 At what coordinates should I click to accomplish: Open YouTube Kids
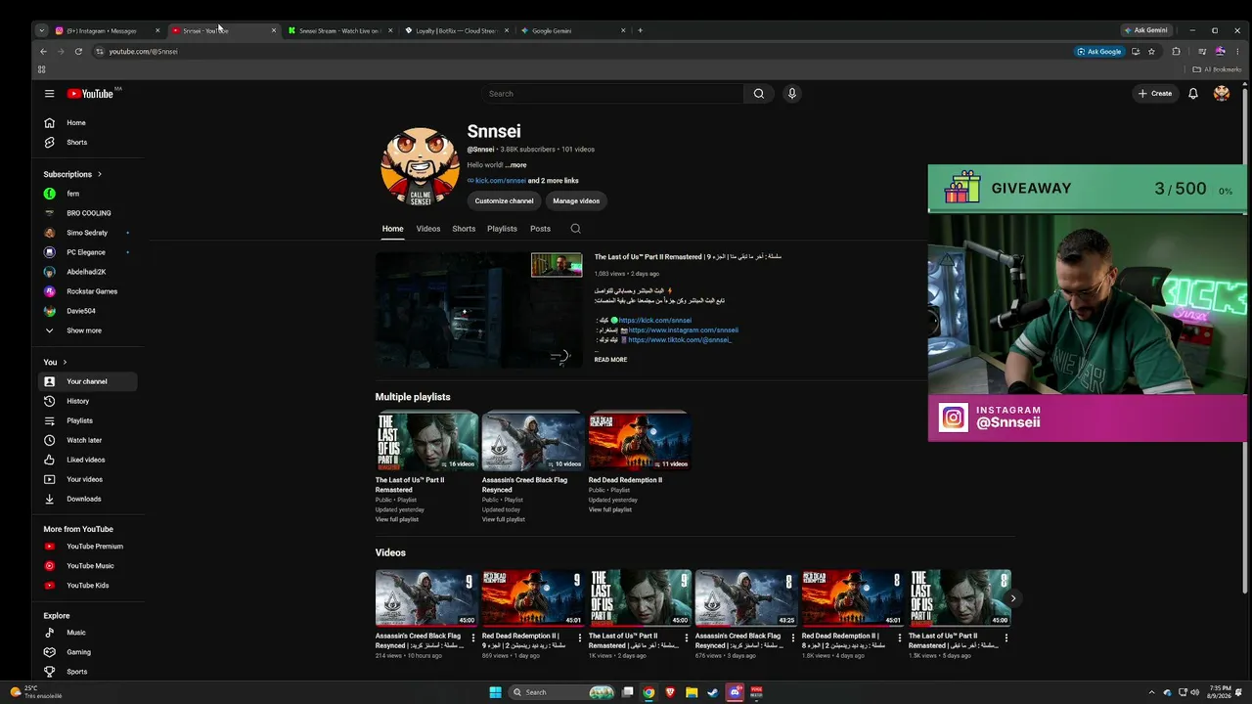[88, 586]
